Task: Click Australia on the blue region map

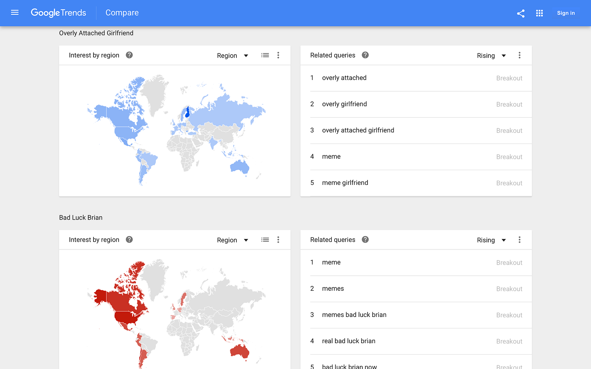Action: pyautogui.click(x=239, y=167)
